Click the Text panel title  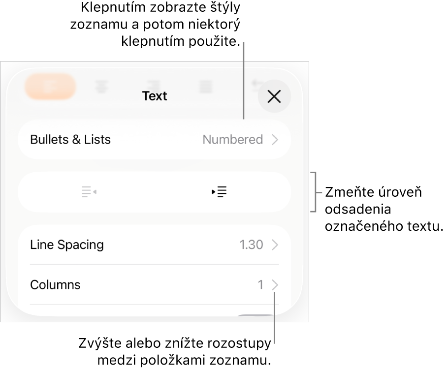(x=155, y=96)
